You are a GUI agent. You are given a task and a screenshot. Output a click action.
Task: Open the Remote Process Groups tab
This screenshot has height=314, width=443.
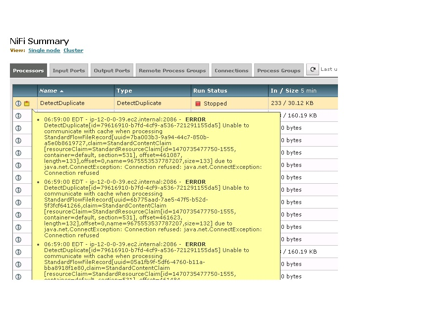(x=172, y=70)
